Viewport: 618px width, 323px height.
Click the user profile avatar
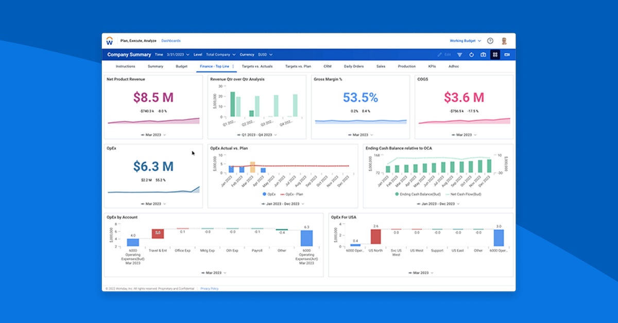(x=504, y=40)
